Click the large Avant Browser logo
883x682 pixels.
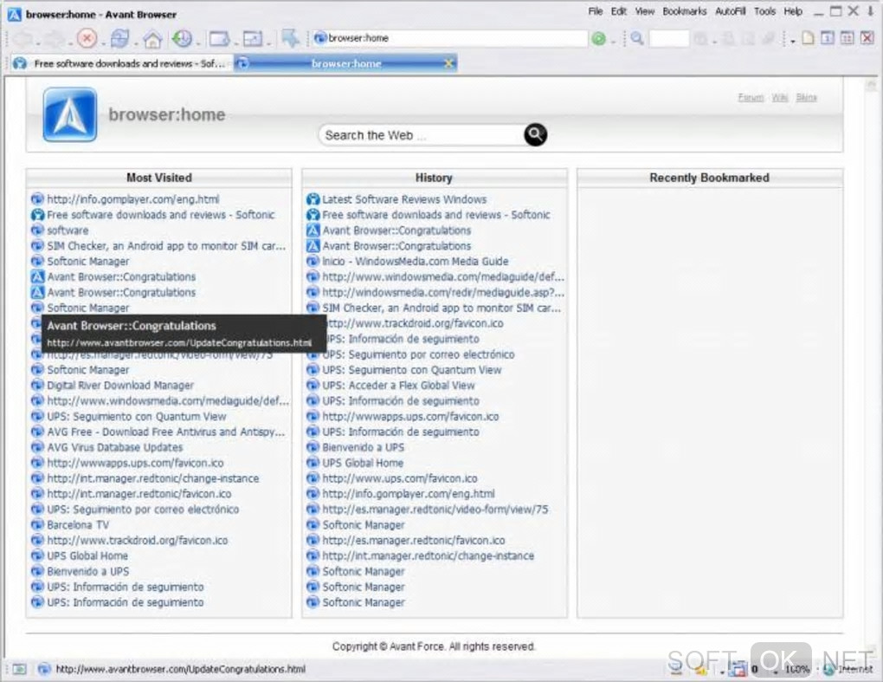70,114
